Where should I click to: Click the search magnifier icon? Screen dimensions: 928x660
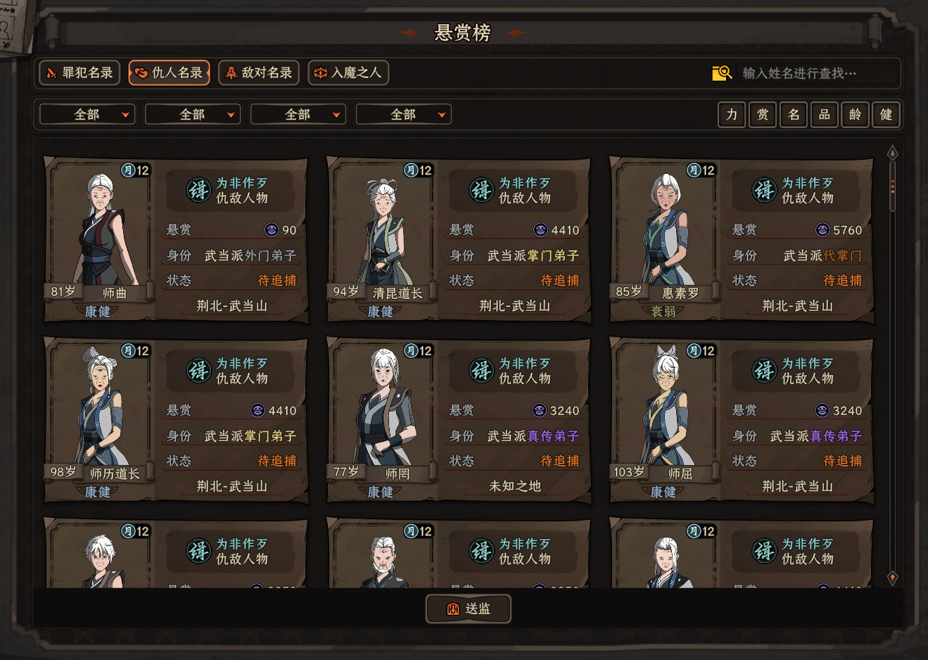722,73
